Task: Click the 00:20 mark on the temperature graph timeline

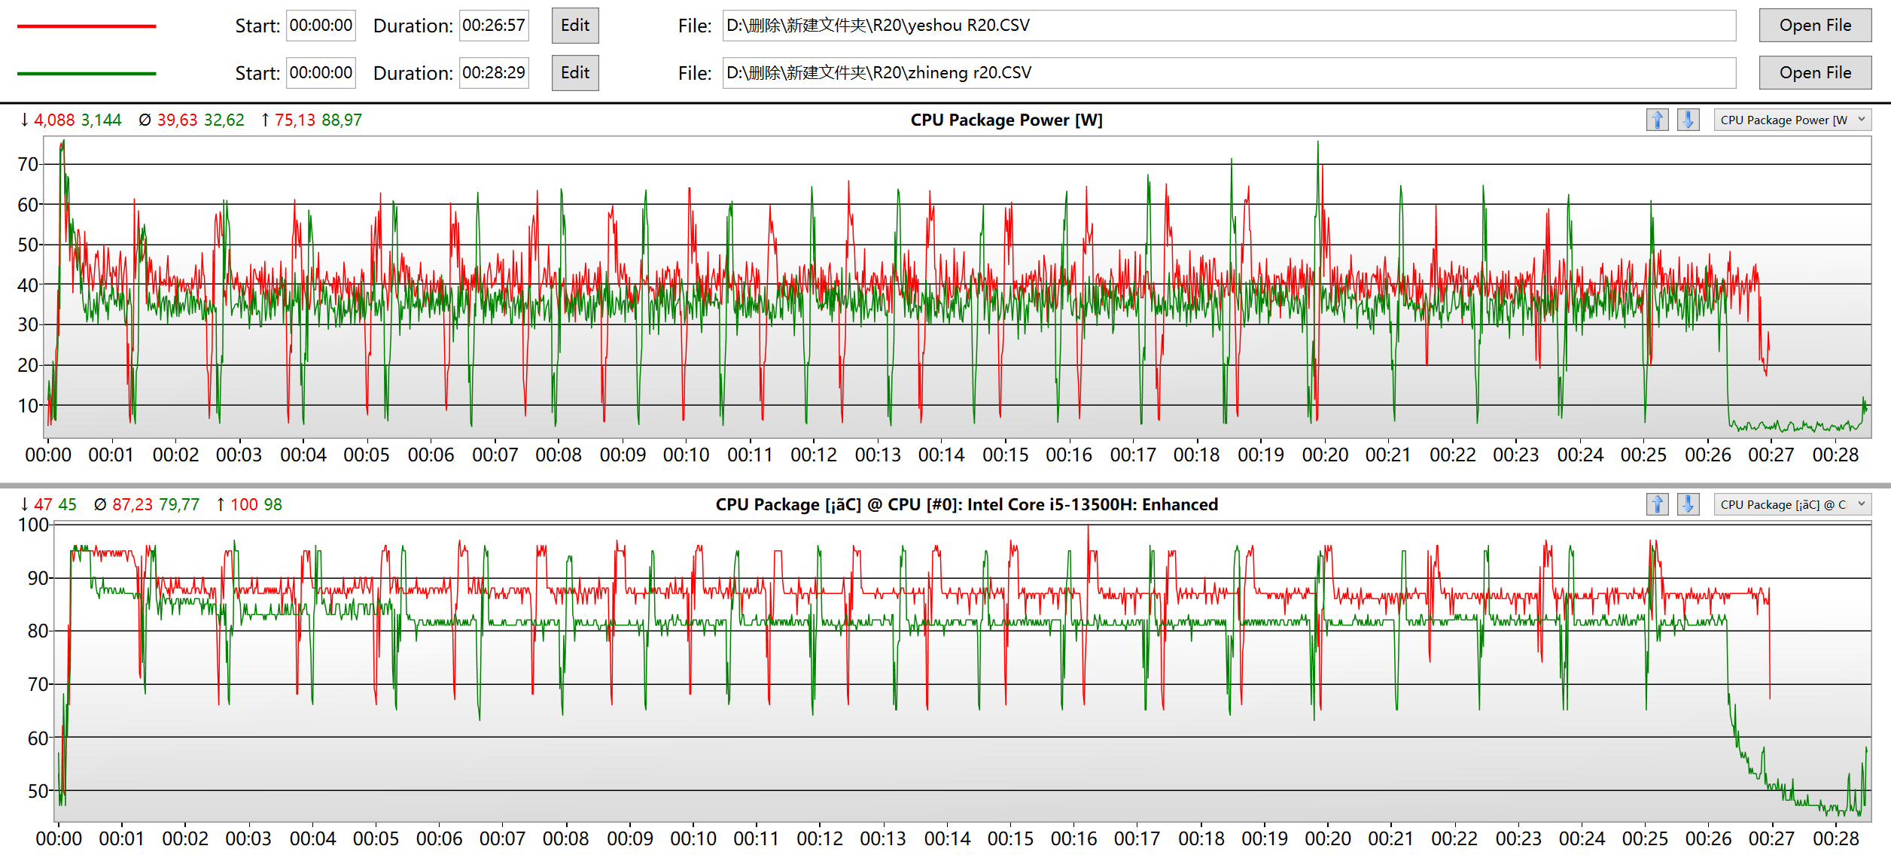Action: coord(1328,838)
